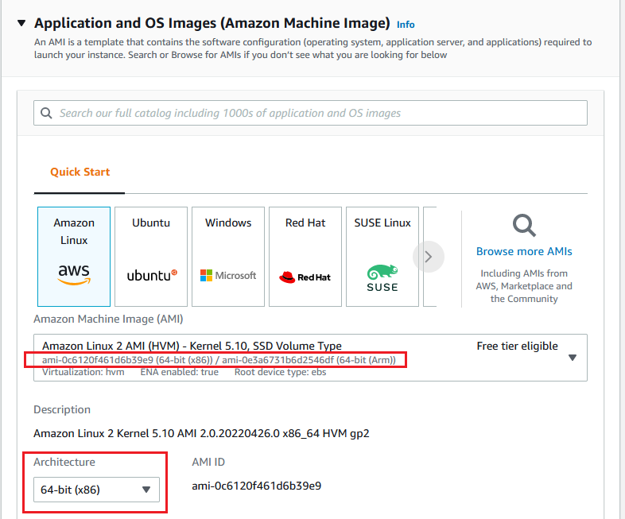Open the Browse more AMIs link
The width and height of the screenshot is (625, 519).
[524, 251]
